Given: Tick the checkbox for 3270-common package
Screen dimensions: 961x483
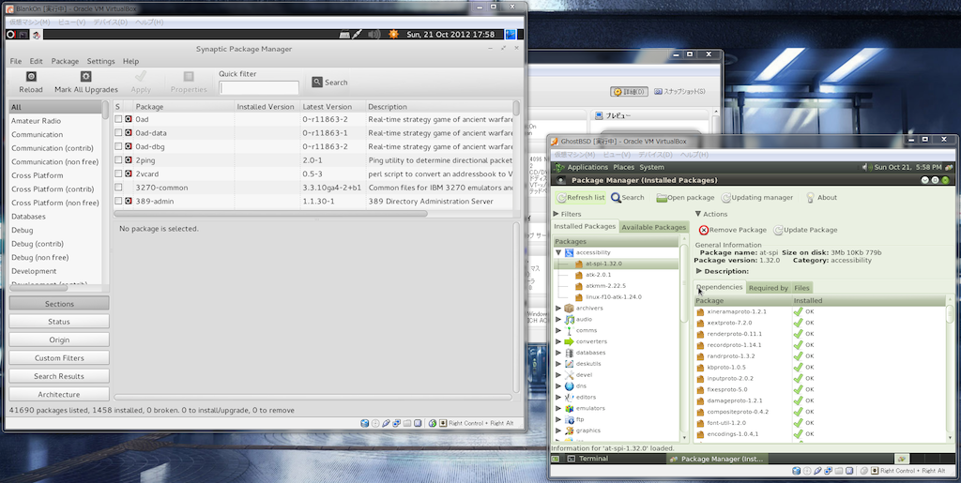Looking at the screenshot, I should (118, 188).
